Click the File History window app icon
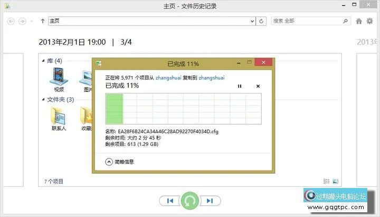 coord(7,6)
